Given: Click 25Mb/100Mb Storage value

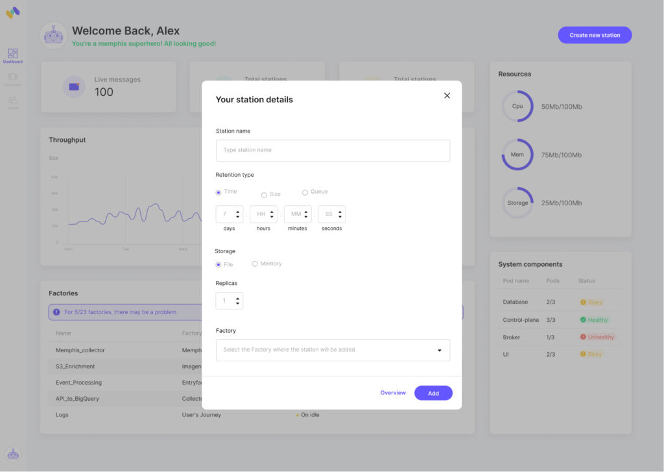Looking at the screenshot, I should pyautogui.click(x=562, y=203).
